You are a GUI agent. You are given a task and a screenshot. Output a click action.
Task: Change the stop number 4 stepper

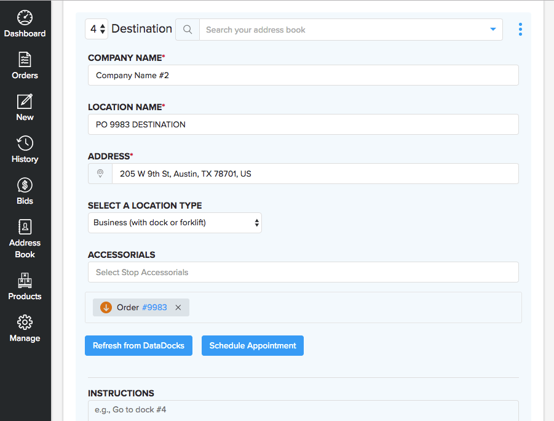coord(97,29)
